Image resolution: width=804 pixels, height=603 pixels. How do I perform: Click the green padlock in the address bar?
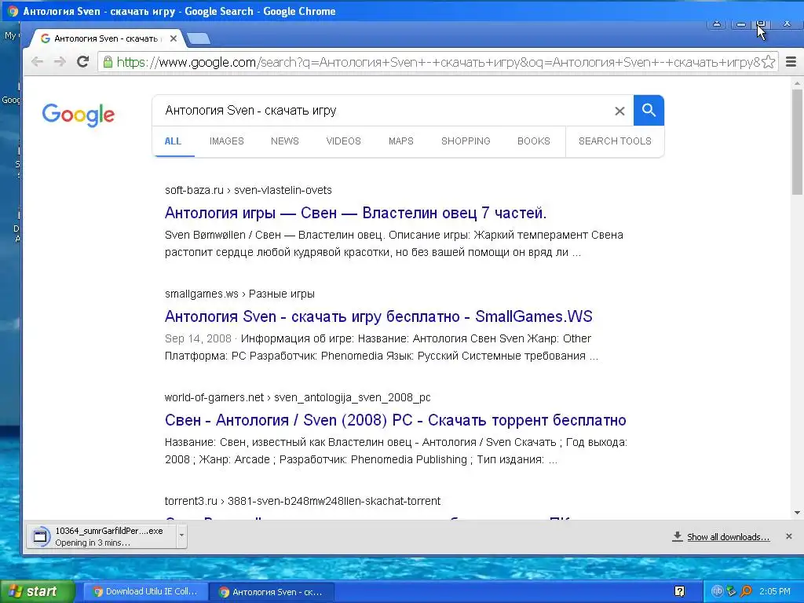coord(108,62)
